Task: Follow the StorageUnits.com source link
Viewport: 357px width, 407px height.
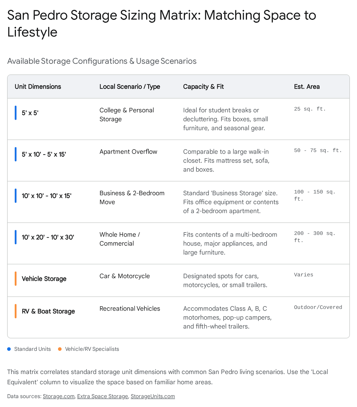Action: click(153, 396)
